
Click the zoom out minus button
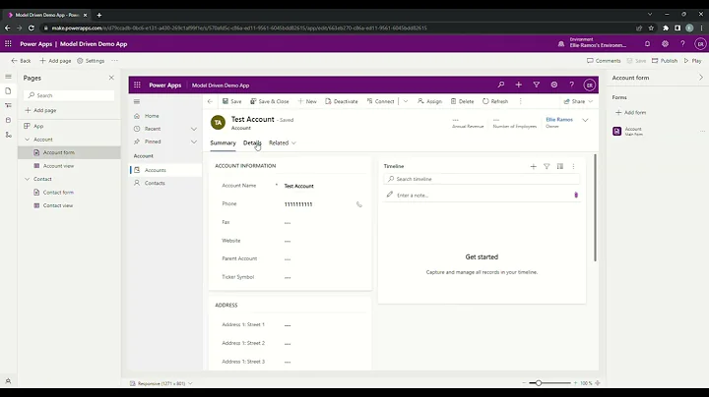point(524,383)
